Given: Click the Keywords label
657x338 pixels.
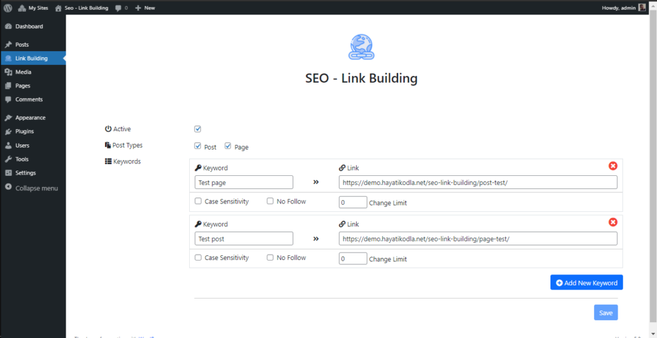Looking at the screenshot, I should pyautogui.click(x=127, y=161).
